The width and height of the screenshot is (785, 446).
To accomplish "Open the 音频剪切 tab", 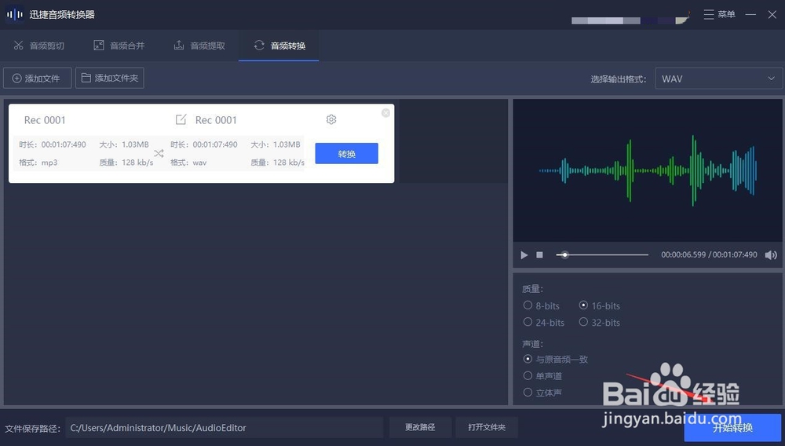I will pyautogui.click(x=39, y=46).
